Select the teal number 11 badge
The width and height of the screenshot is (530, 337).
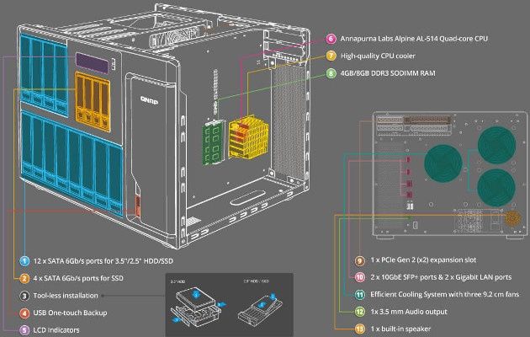click(x=360, y=295)
